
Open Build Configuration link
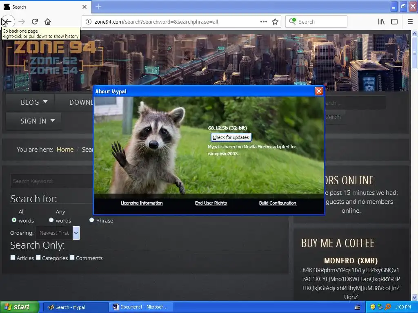[x=278, y=203]
